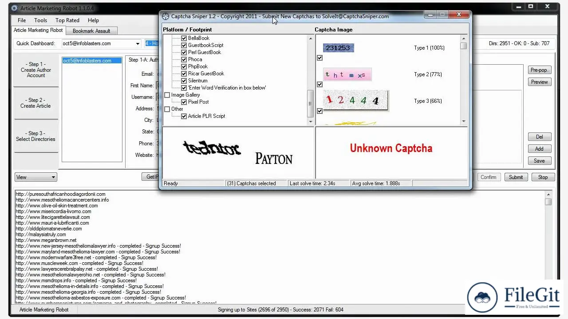The image size is (568, 319).
Task: Click the Submit button
Action: point(516,177)
